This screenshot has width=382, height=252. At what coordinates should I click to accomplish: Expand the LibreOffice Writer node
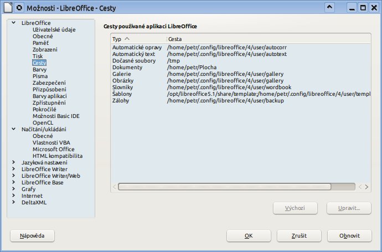[x=14, y=169]
